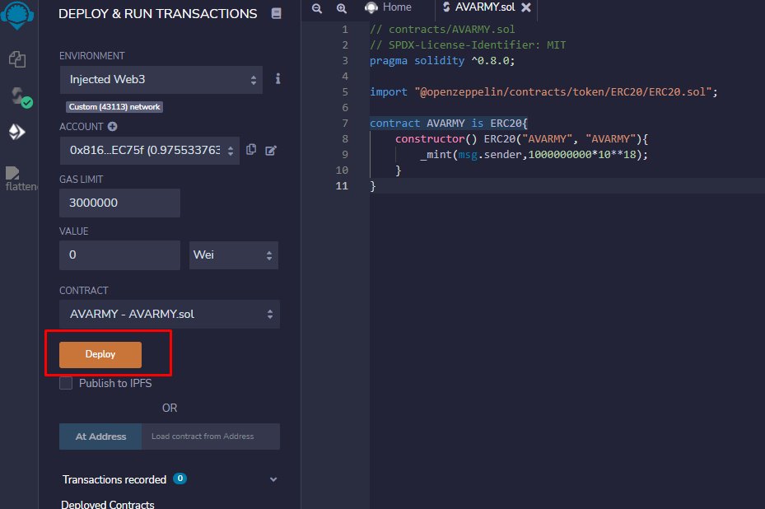
Task: Switch to the Home tab
Action: coord(389,7)
